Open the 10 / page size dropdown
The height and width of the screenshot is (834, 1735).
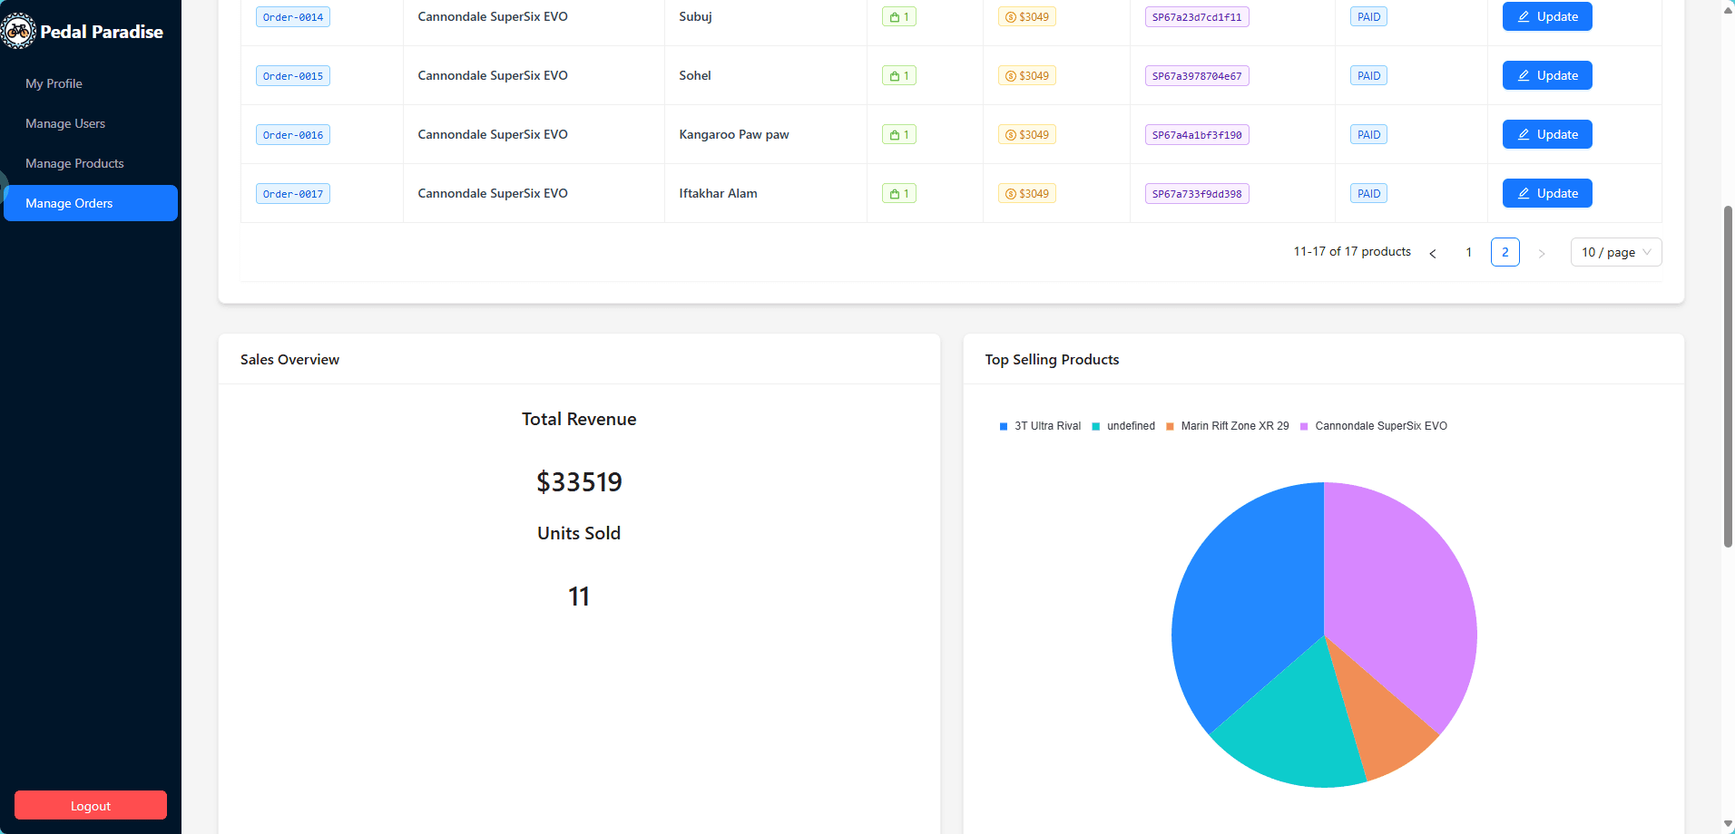tap(1615, 252)
